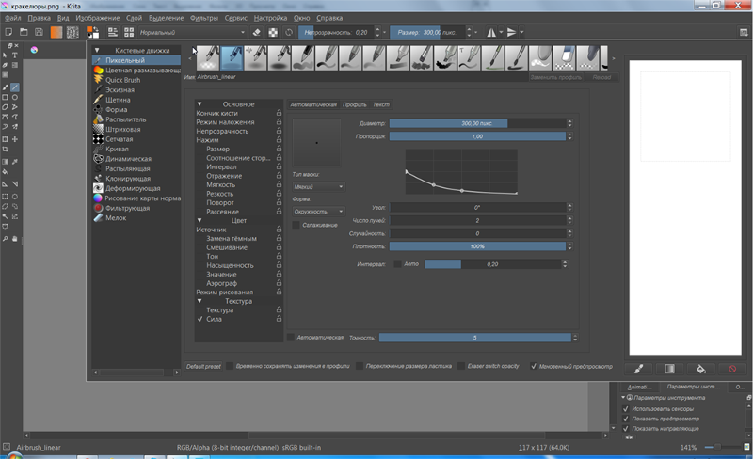Fill scratchpad with gradient icon
The width and height of the screenshot is (753, 459).
click(x=669, y=369)
